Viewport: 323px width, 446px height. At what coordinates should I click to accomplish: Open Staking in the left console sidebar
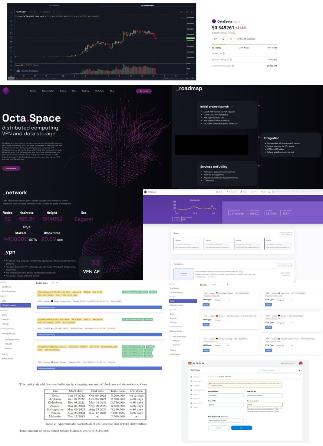tap(5, 354)
